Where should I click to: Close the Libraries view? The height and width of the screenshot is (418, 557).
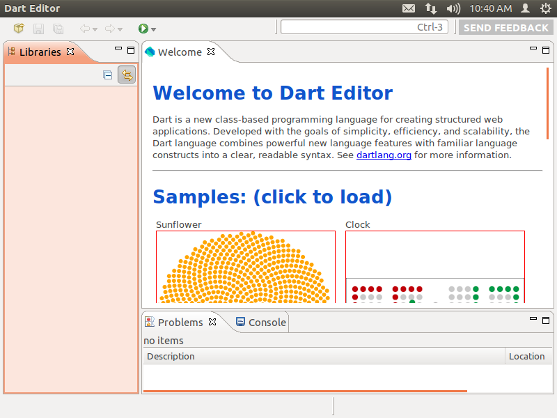pyautogui.click(x=70, y=52)
